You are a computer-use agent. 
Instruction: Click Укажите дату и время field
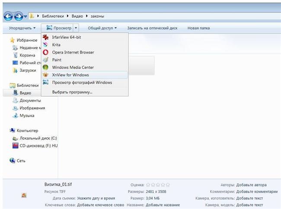(x=96, y=198)
